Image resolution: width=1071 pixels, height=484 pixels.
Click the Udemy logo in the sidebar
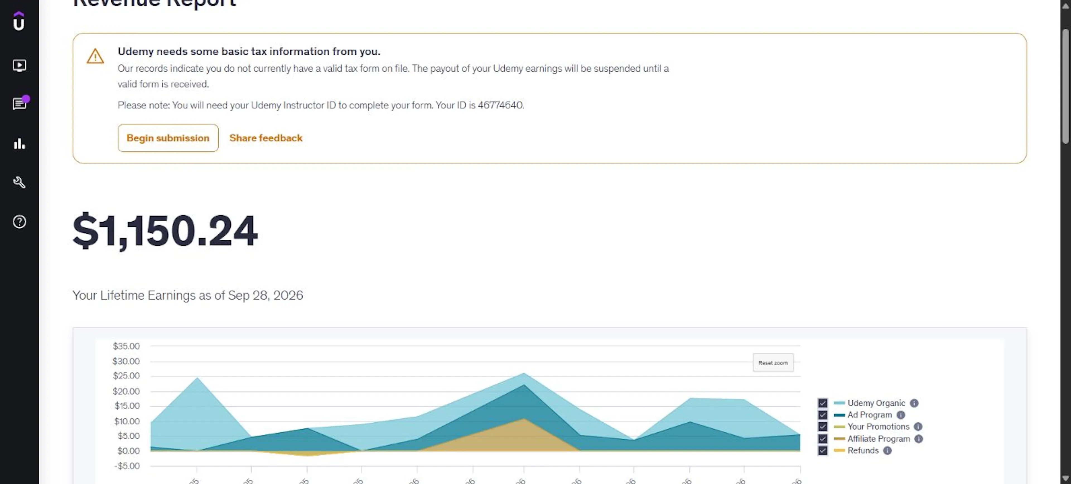19,21
